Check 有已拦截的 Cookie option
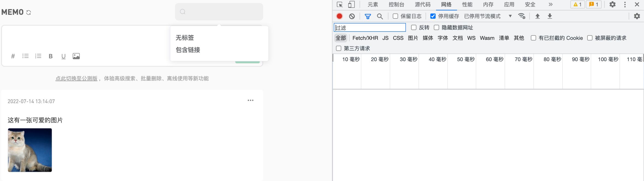This screenshot has height=181, width=644. (x=533, y=38)
